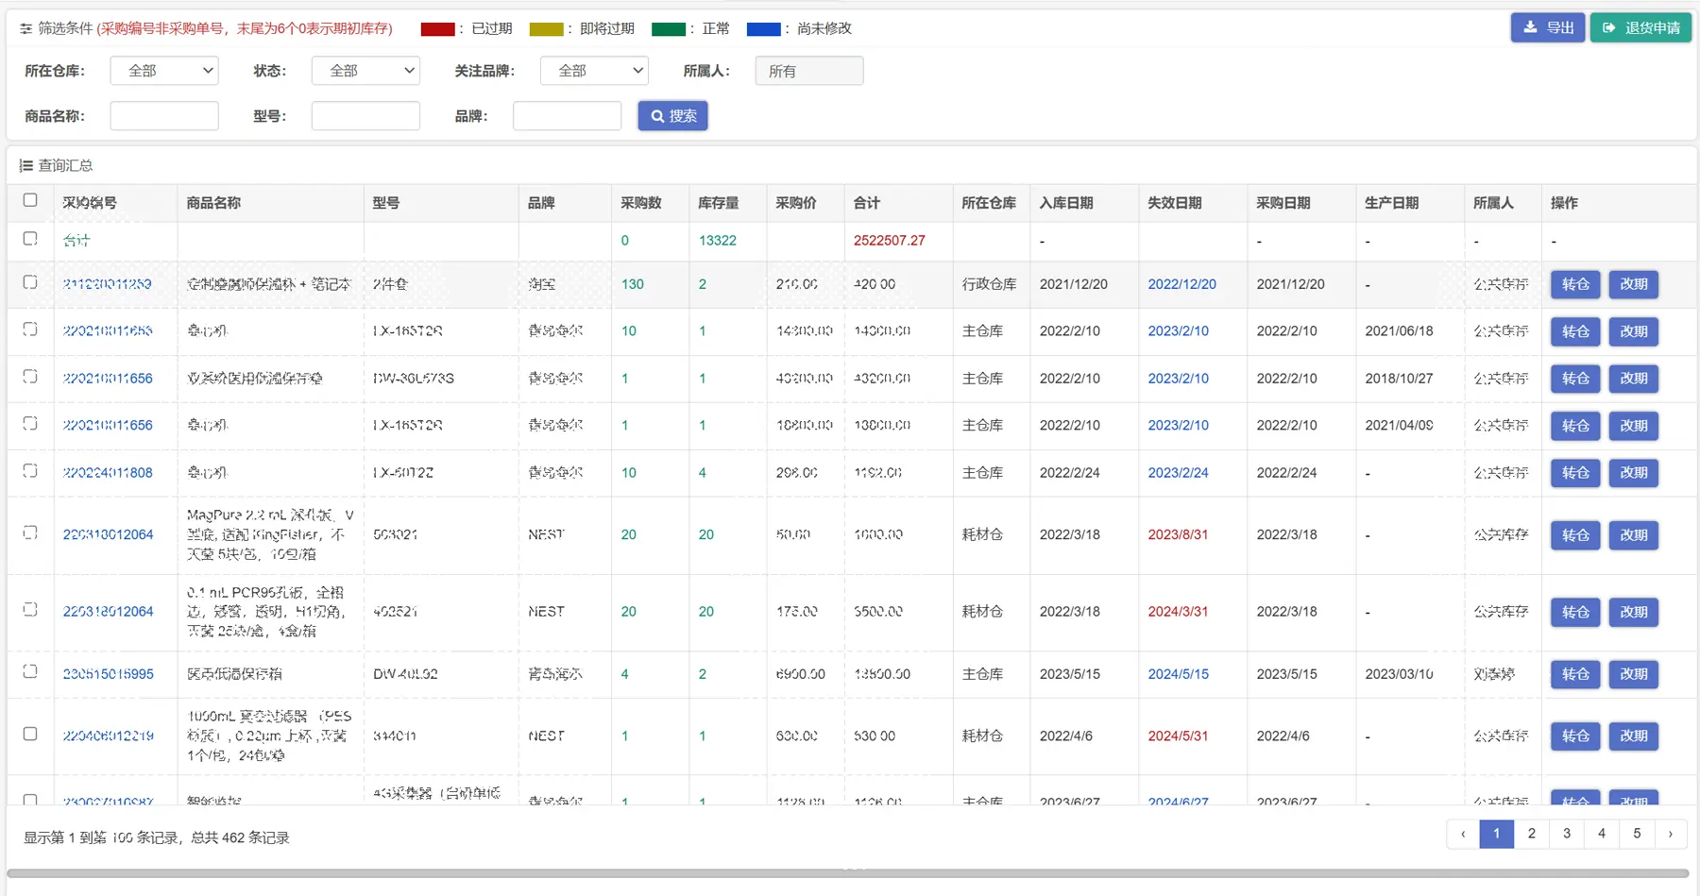Click inside the 商品名称 input field
This screenshot has height=896, width=1700.
pos(163,115)
